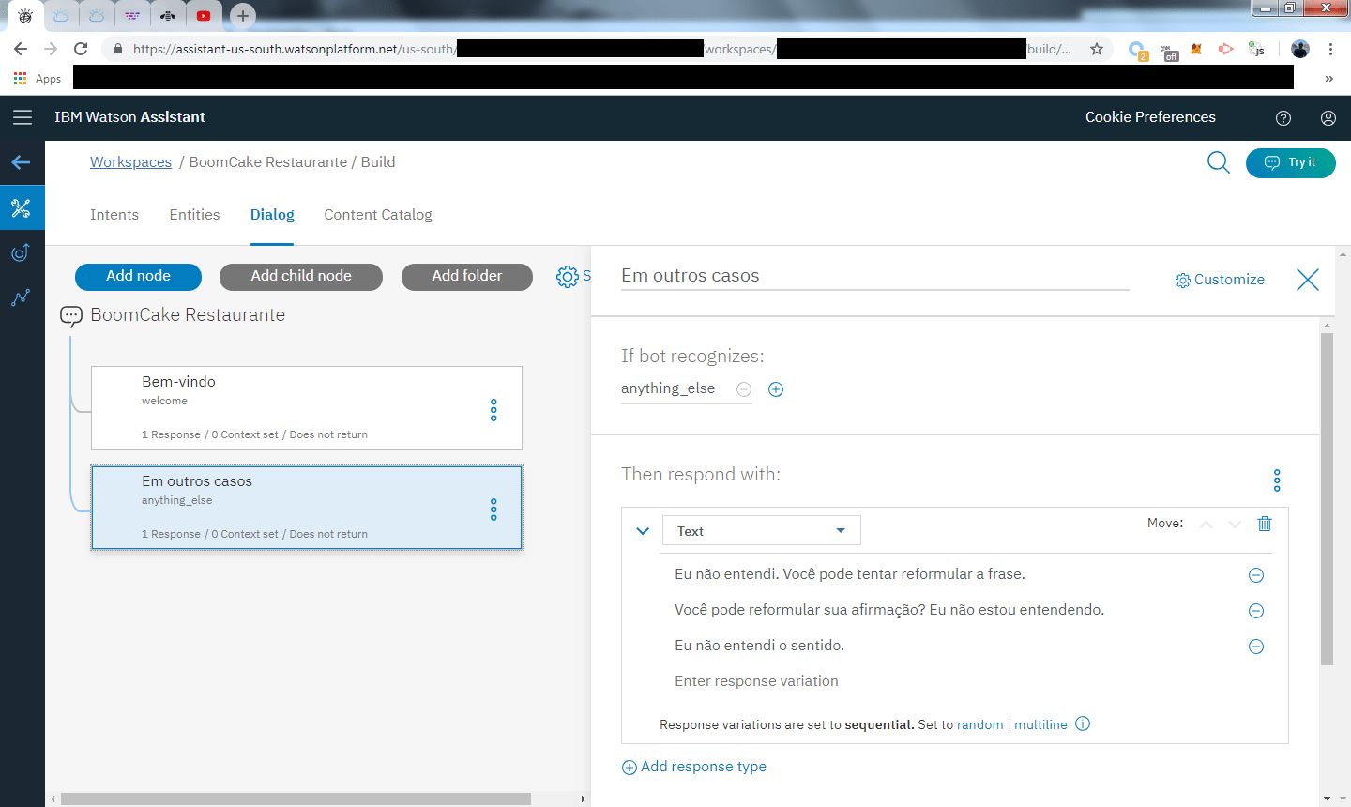
Task: Remove 'Eu não entendi. Você pode tentar' variation
Action: click(x=1256, y=575)
